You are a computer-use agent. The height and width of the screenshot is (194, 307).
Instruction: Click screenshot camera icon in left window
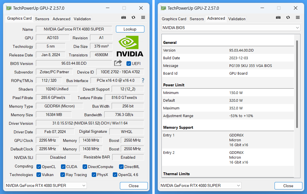[124, 17]
